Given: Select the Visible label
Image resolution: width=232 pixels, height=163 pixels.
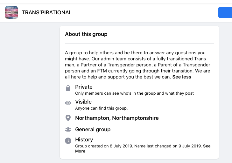Looking at the screenshot, I should point(83,102).
